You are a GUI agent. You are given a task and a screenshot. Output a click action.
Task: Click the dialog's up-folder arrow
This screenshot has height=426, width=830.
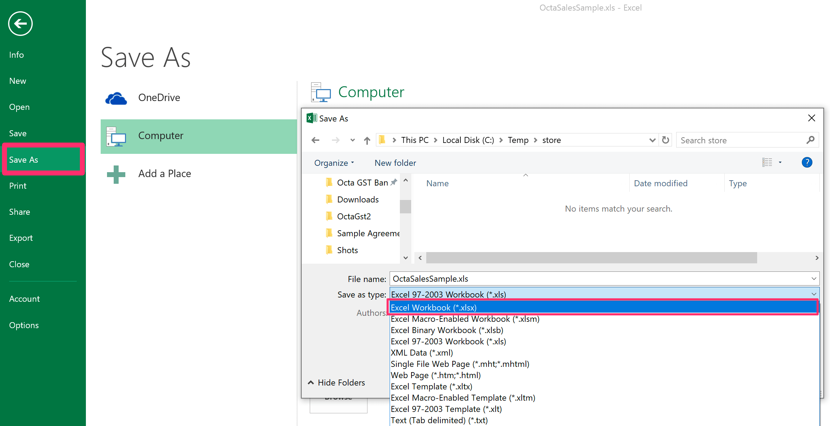point(367,140)
